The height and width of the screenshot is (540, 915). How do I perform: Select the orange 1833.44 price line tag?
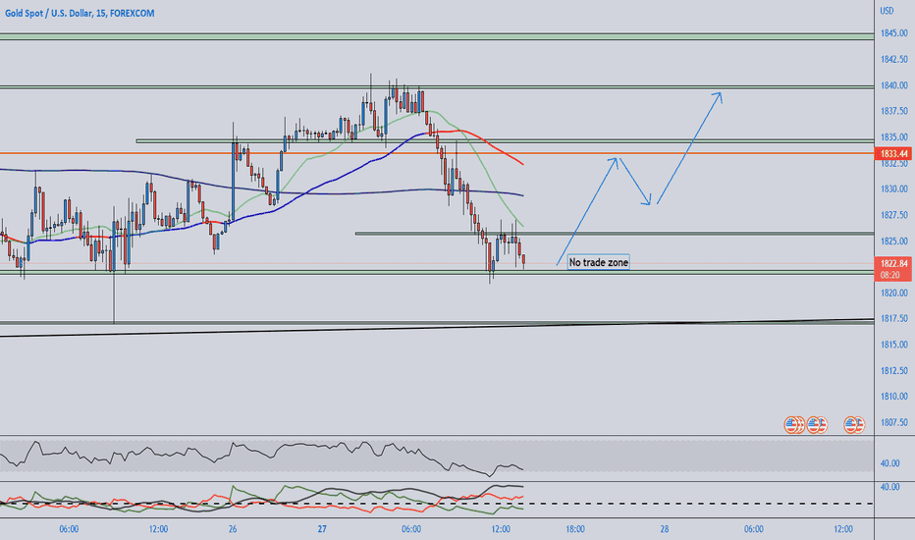click(x=894, y=153)
